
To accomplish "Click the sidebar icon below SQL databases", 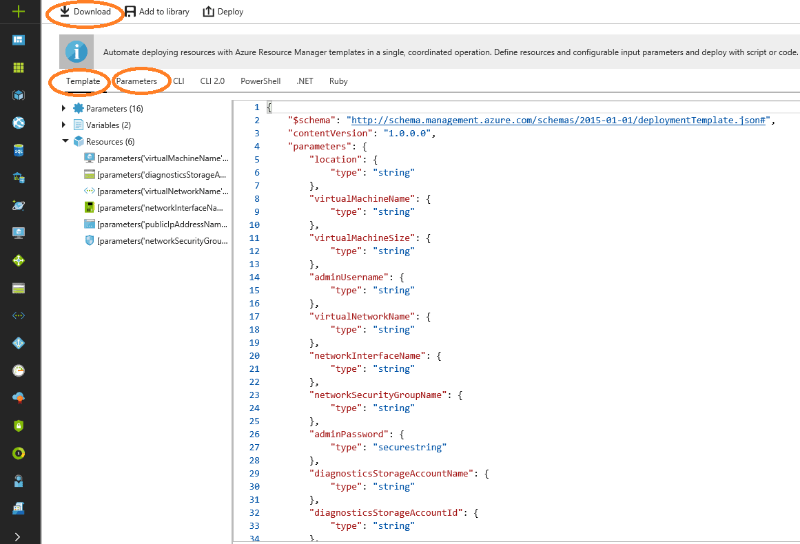I will (19, 178).
